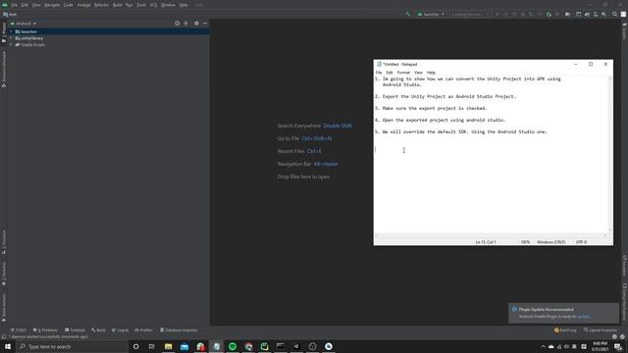Open the Mail app from the taskbar
628x353 pixels.
click(x=184, y=346)
